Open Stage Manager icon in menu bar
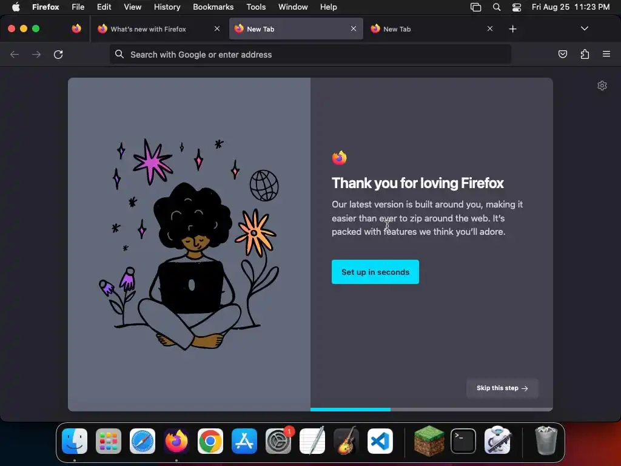This screenshot has width=621, height=466. [475, 7]
